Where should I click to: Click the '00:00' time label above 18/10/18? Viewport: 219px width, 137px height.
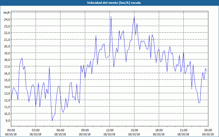(x=11, y=130)
